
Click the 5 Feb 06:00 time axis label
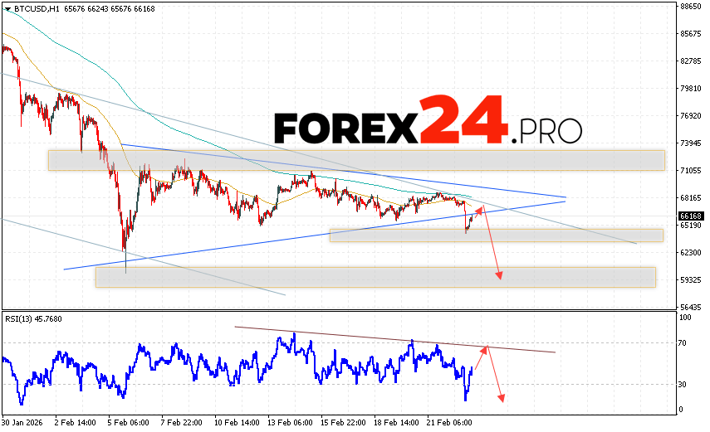pos(126,422)
